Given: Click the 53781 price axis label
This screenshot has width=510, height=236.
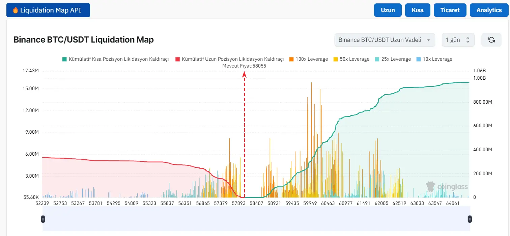Looking at the screenshot, I should tap(96, 204).
